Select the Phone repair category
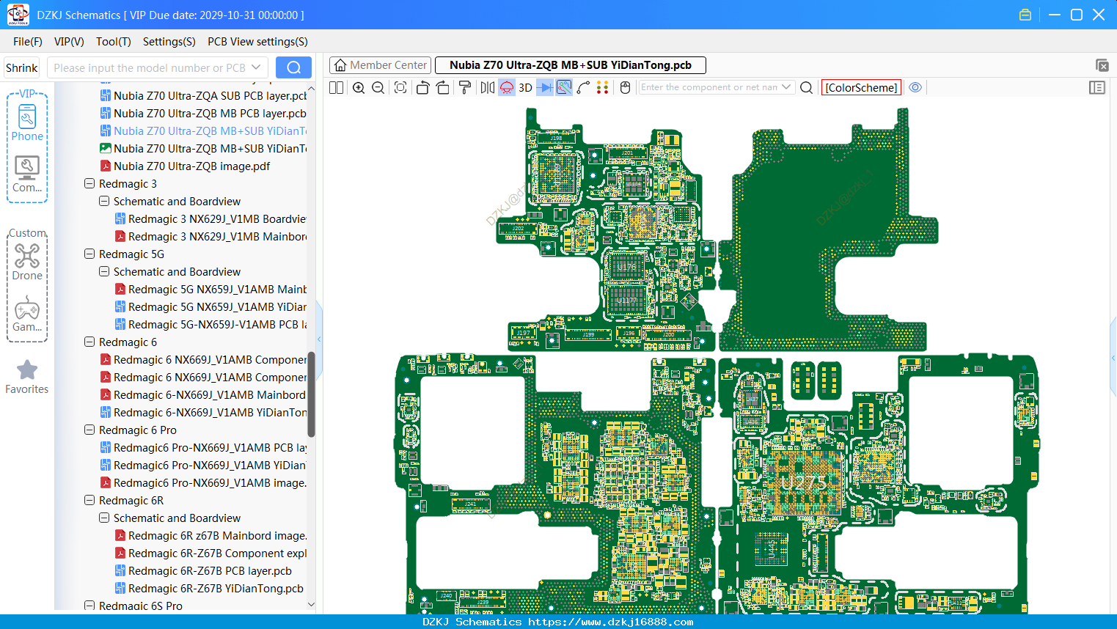1117x629 pixels. pos(27,122)
